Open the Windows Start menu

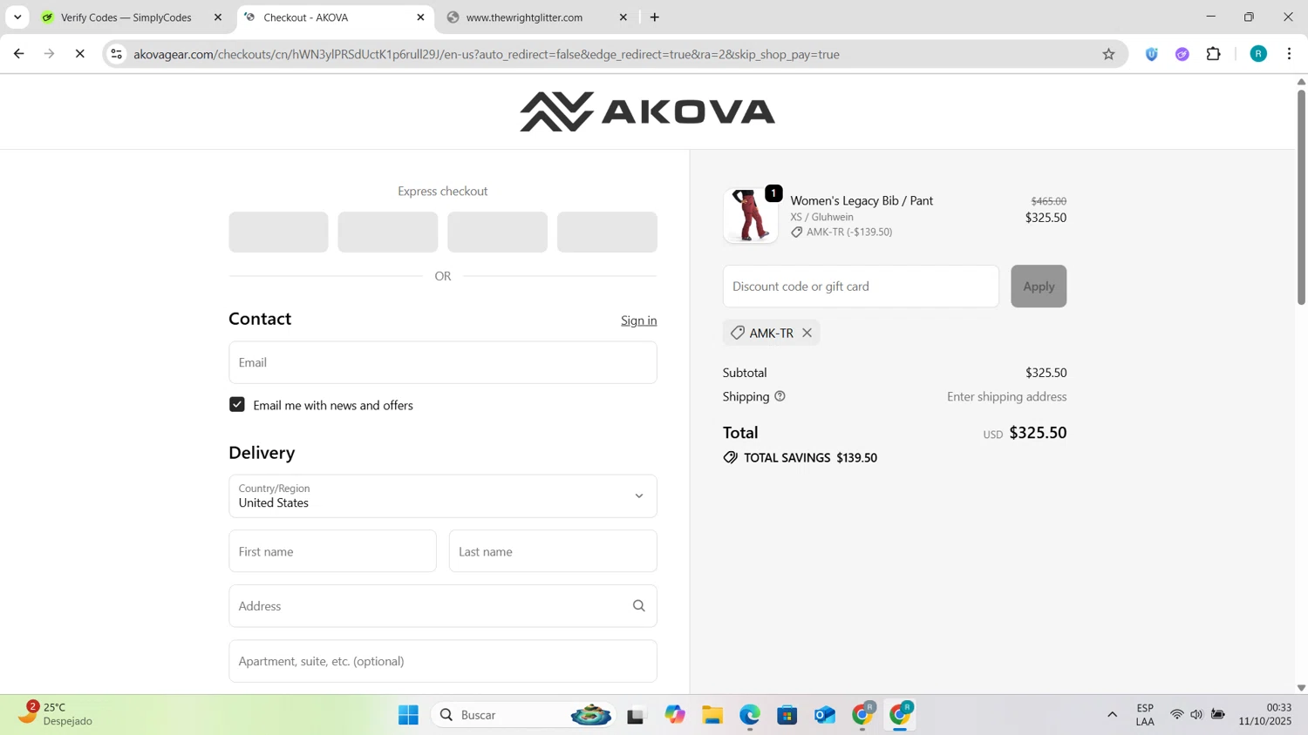(x=408, y=715)
